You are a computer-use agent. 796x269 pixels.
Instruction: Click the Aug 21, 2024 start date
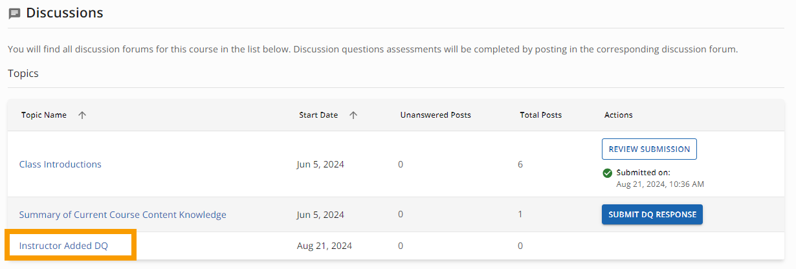325,246
